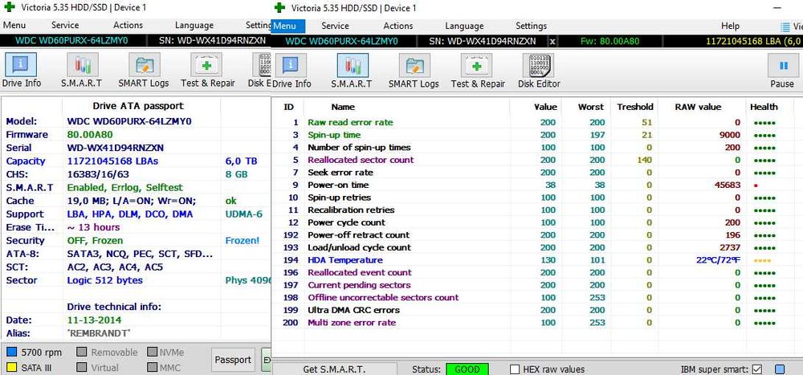Image resolution: width=803 pixels, height=375 pixels.
Task: Enable the HEX raw values checkbox
Action: [x=515, y=369]
